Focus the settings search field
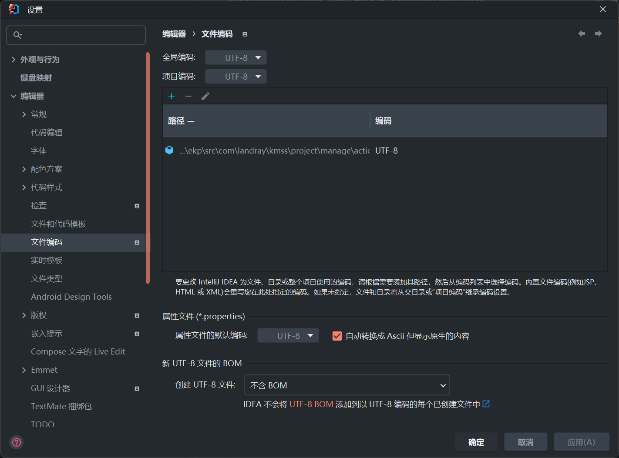The image size is (619, 458). (x=76, y=35)
